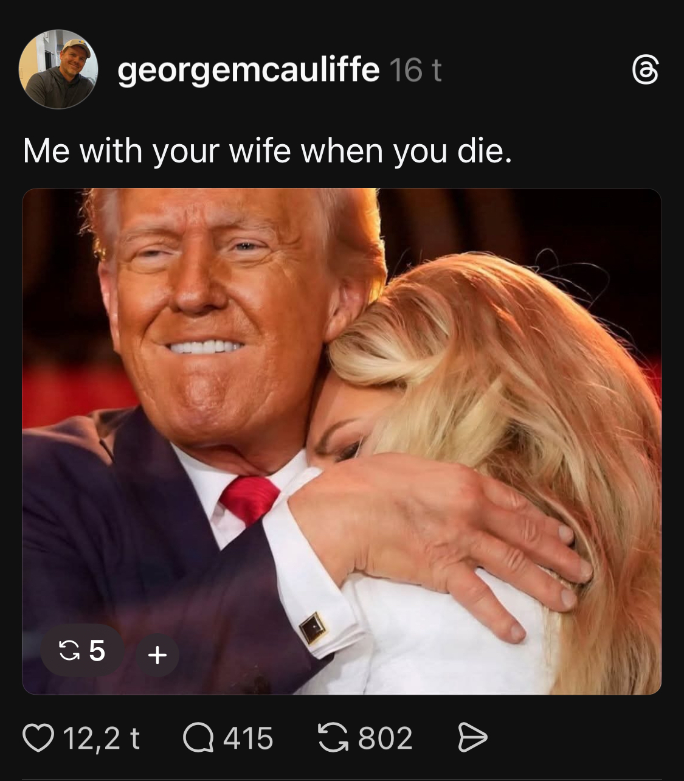684x781 pixels.
Task: Click the gold cufflink in the photo
Action: tap(313, 627)
